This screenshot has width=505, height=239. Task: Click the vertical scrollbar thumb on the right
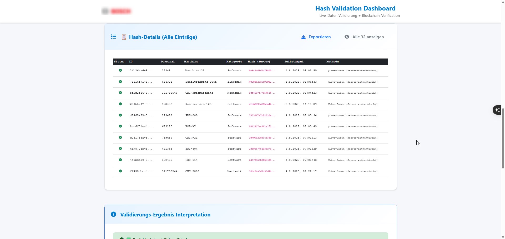click(502, 138)
